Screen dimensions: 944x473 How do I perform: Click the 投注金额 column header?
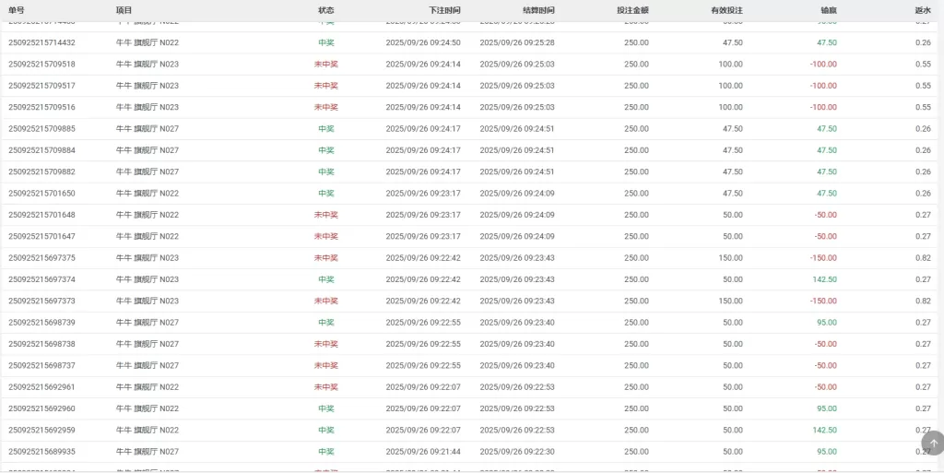coord(632,10)
